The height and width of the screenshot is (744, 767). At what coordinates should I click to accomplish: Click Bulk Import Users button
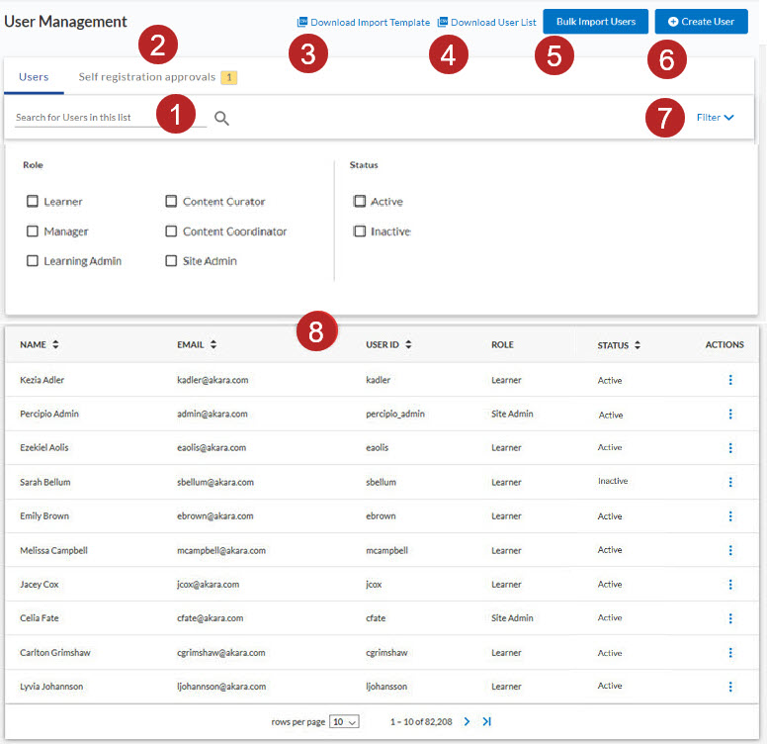pyautogui.click(x=595, y=22)
